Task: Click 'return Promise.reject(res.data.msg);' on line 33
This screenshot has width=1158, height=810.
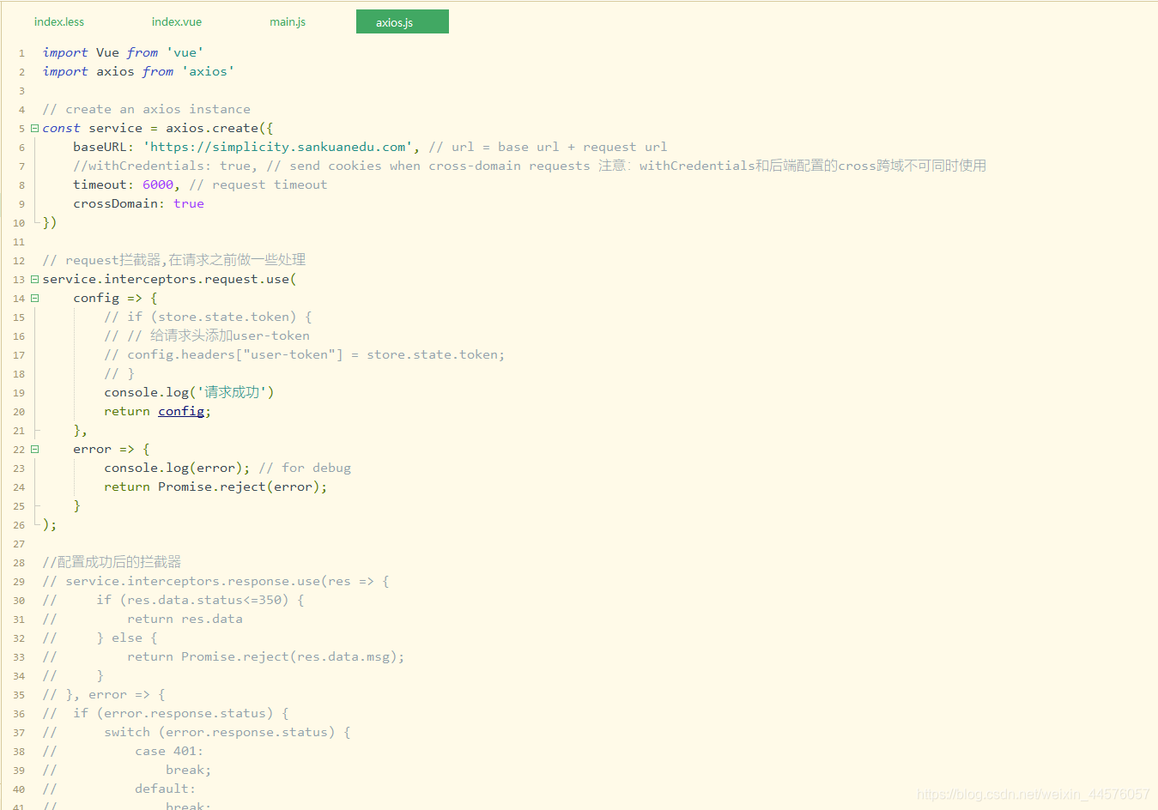Action: [266, 656]
